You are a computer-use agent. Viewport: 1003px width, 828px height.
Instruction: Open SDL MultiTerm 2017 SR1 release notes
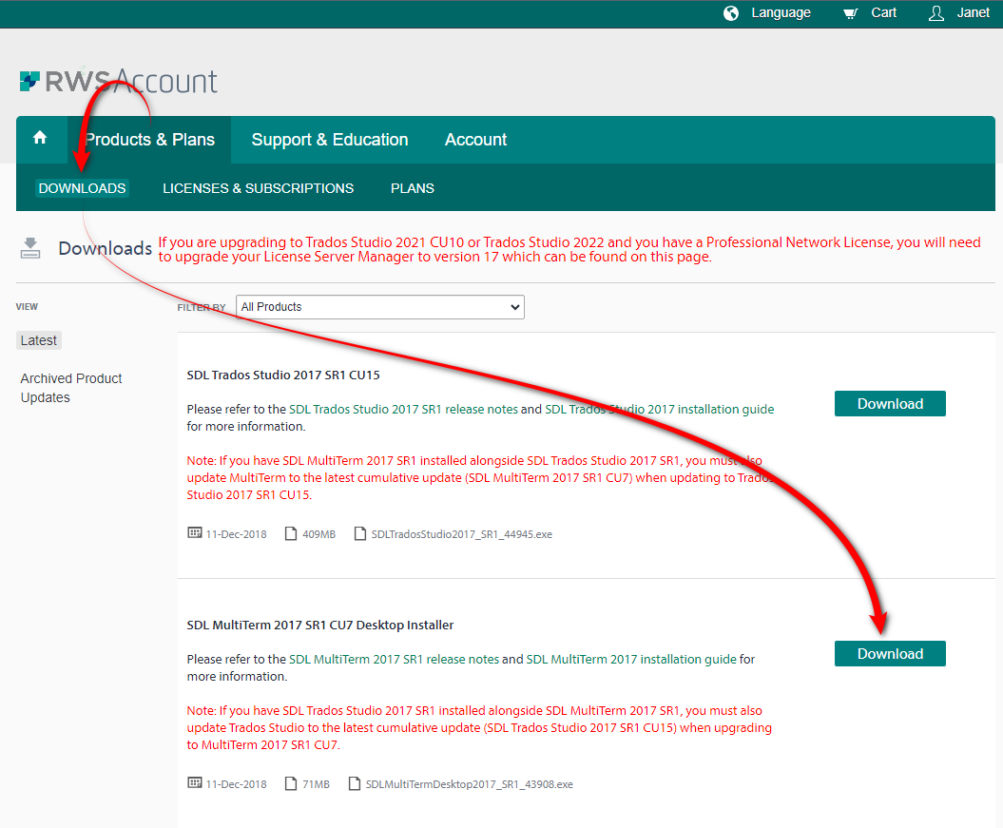pyautogui.click(x=394, y=659)
